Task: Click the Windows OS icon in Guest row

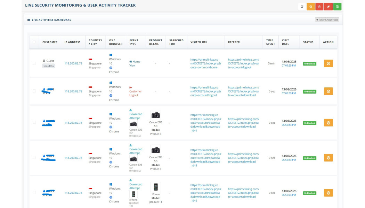Action: pyautogui.click(x=111, y=55)
